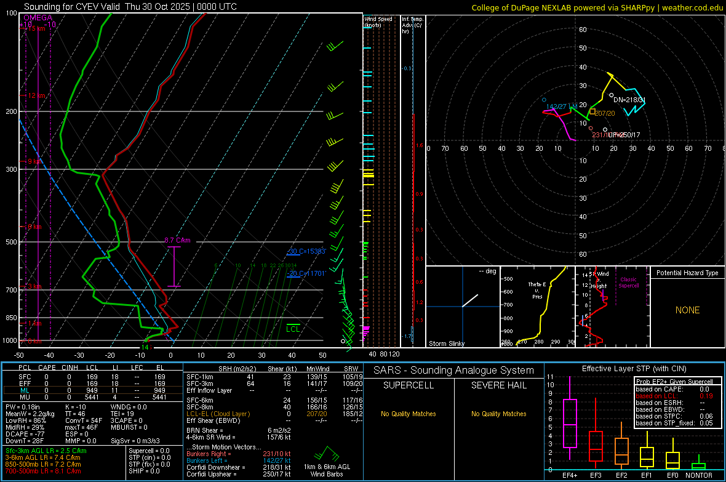Viewport: 726px width, 482px height.
Task: Click the OMEGA label
Action: tap(38, 18)
